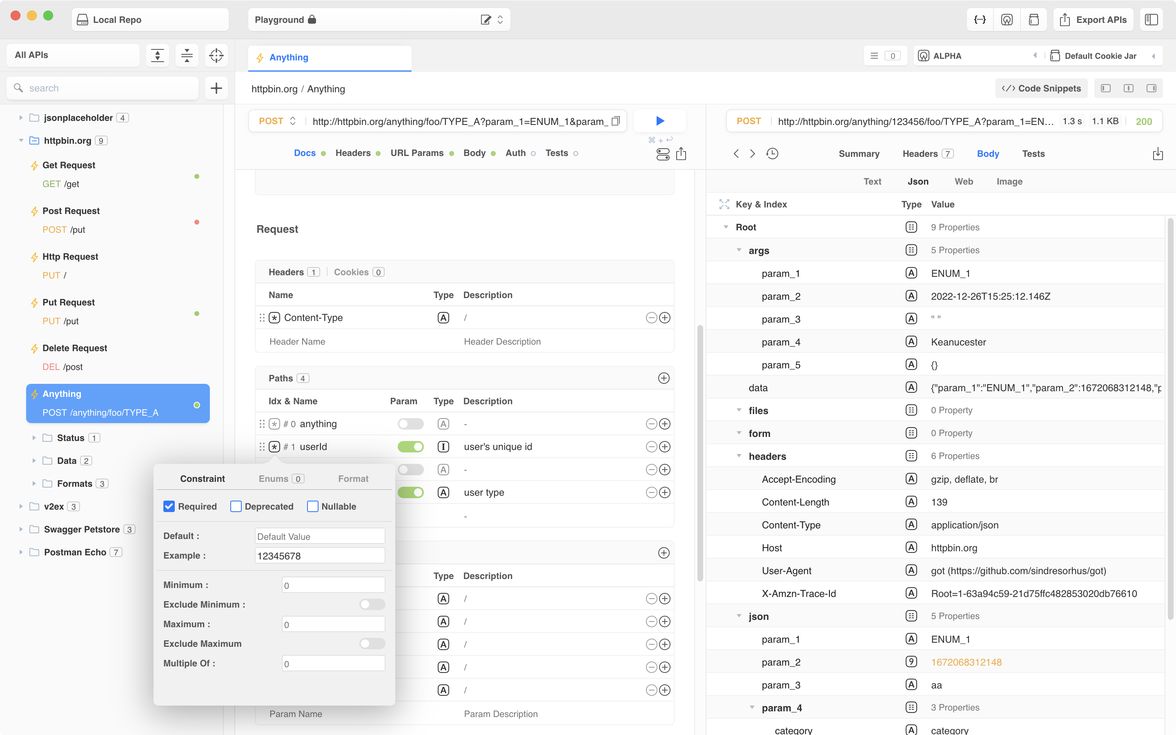Image resolution: width=1176 pixels, height=735 pixels.
Task: Open the Cookies section of Request
Action: 359,272
